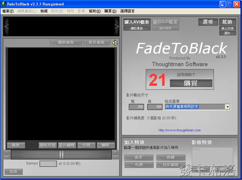The height and width of the screenshot is (180, 242).
Task: Click the 儲存AVI檔案 save button
Action: point(165,22)
